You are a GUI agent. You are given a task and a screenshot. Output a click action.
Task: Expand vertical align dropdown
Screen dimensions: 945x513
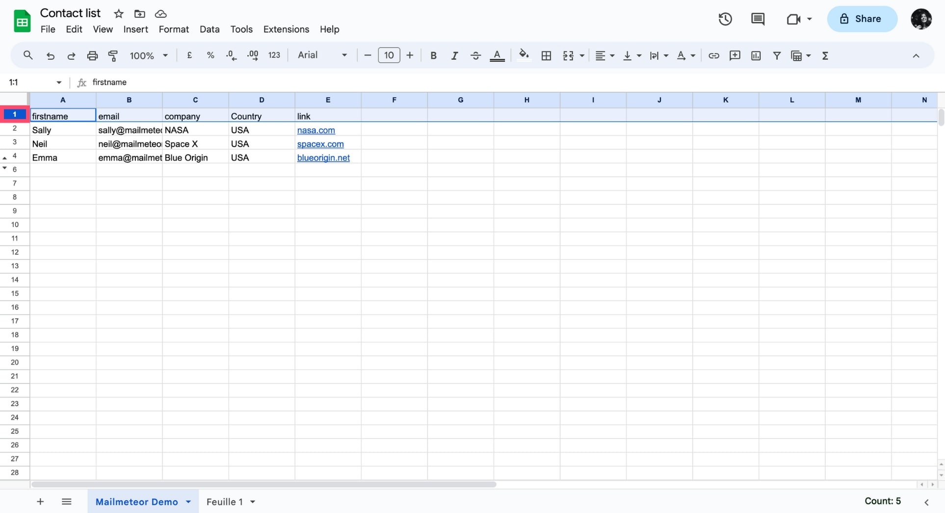coord(639,56)
